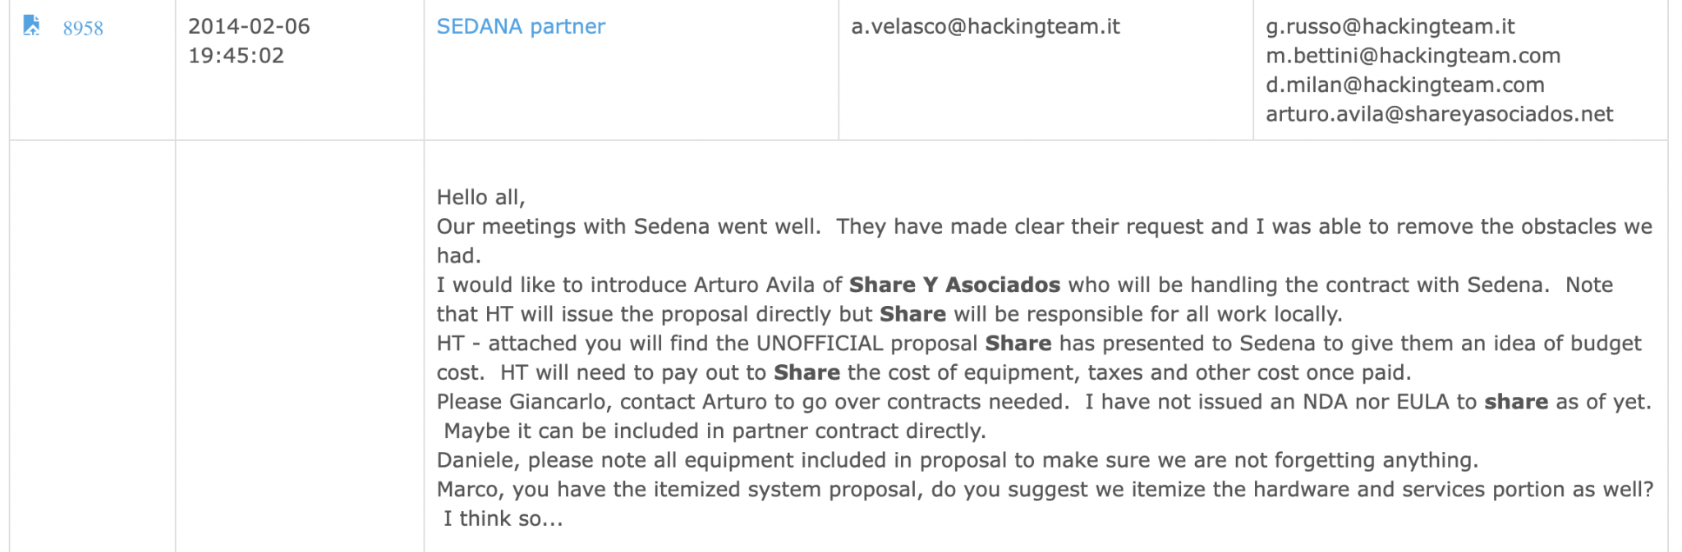Click recipient m.bettini@hackingteam.com
This screenshot has width=1682, height=552.
click(x=1413, y=56)
